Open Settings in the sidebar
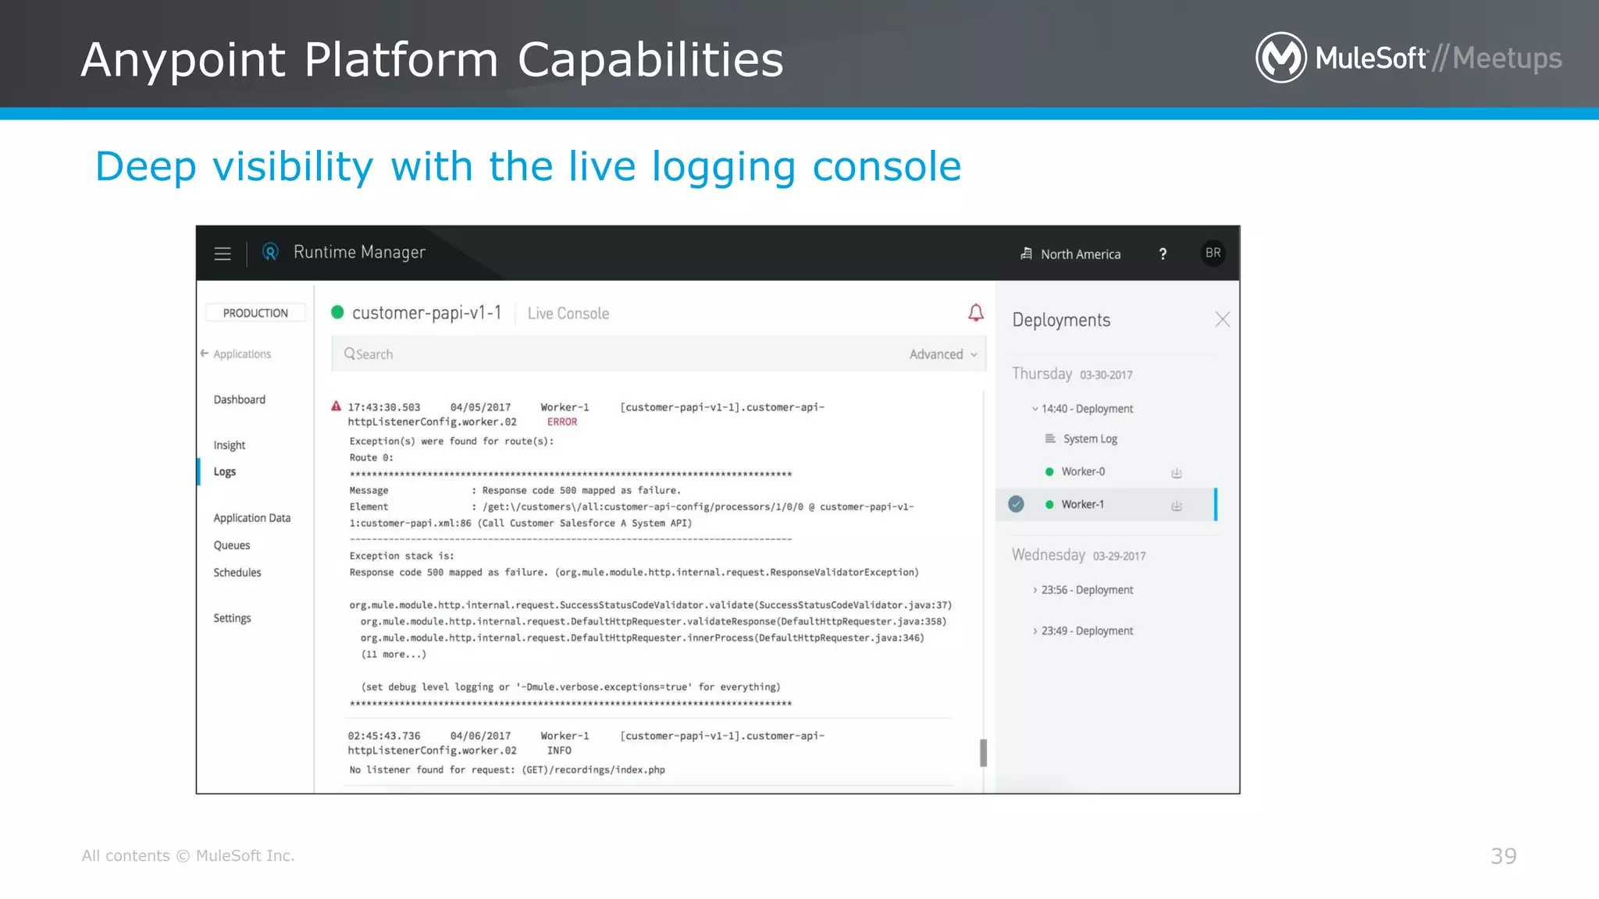Viewport: 1599px width, 899px height. tap(233, 618)
